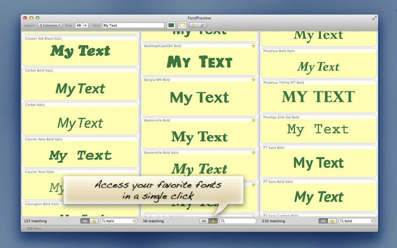Toggle favorite star on Bangla MN Bold
397x248 pixels.
pyautogui.click(x=253, y=80)
